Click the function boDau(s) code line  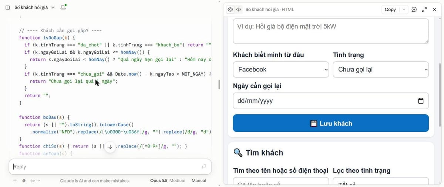click(x=44, y=117)
